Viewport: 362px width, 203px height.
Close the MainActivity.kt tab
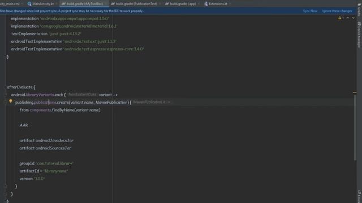tap(56, 4)
